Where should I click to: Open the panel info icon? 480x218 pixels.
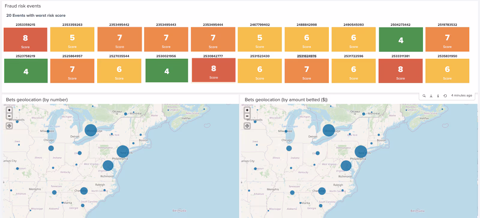[x=438, y=96]
